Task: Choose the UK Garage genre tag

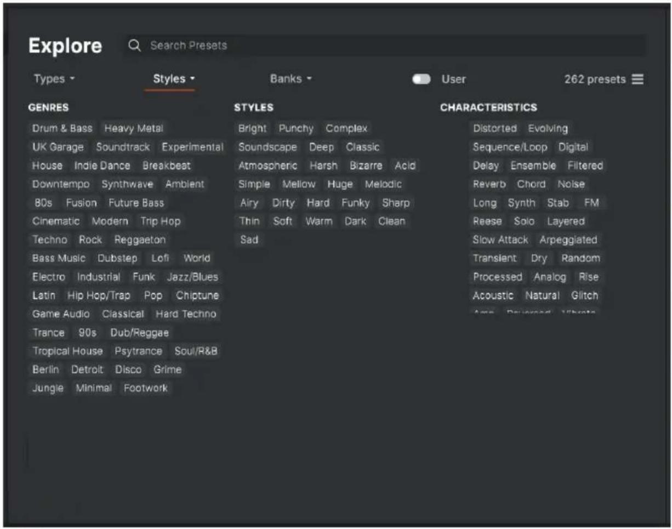Action: (58, 147)
